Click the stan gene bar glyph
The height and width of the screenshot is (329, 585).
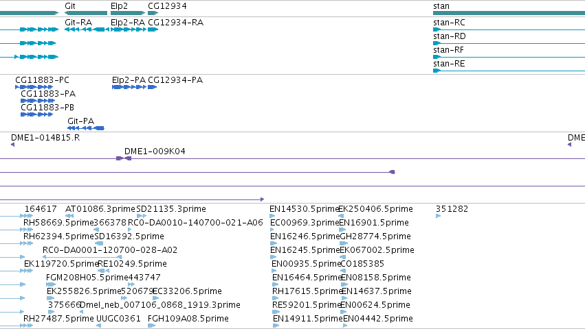[509, 13]
